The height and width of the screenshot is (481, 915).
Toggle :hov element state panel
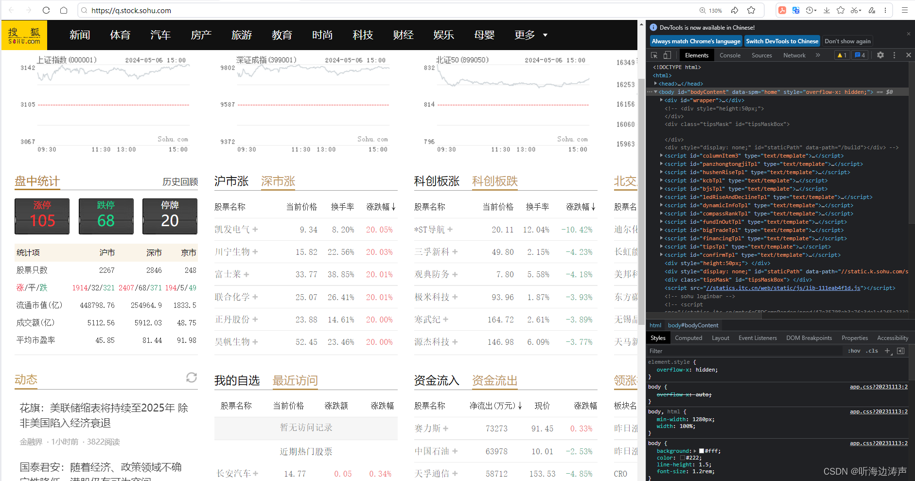click(x=854, y=351)
